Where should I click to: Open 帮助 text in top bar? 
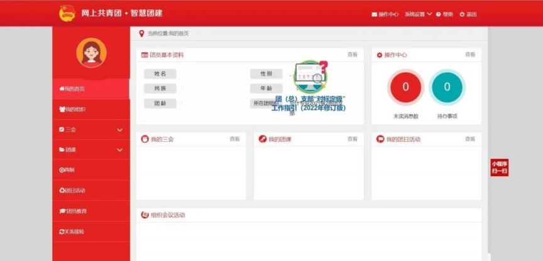[x=447, y=14]
